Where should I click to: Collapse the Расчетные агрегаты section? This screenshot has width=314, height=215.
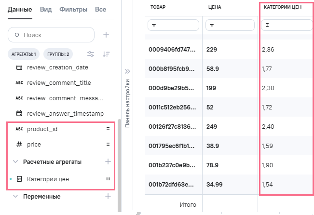coord(15,162)
